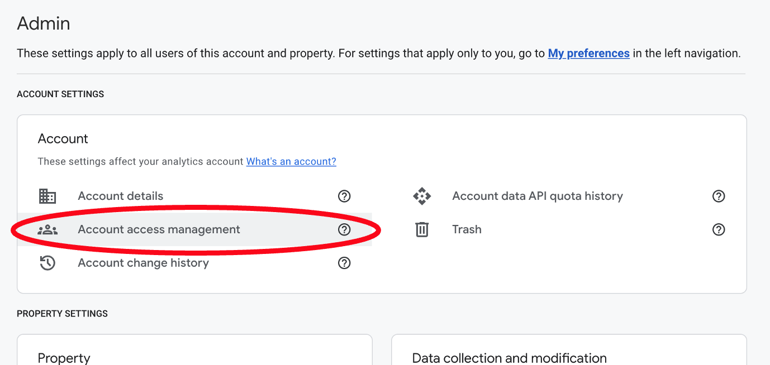Click the Account details building icon
This screenshot has width=770, height=365.
point(47,196)
